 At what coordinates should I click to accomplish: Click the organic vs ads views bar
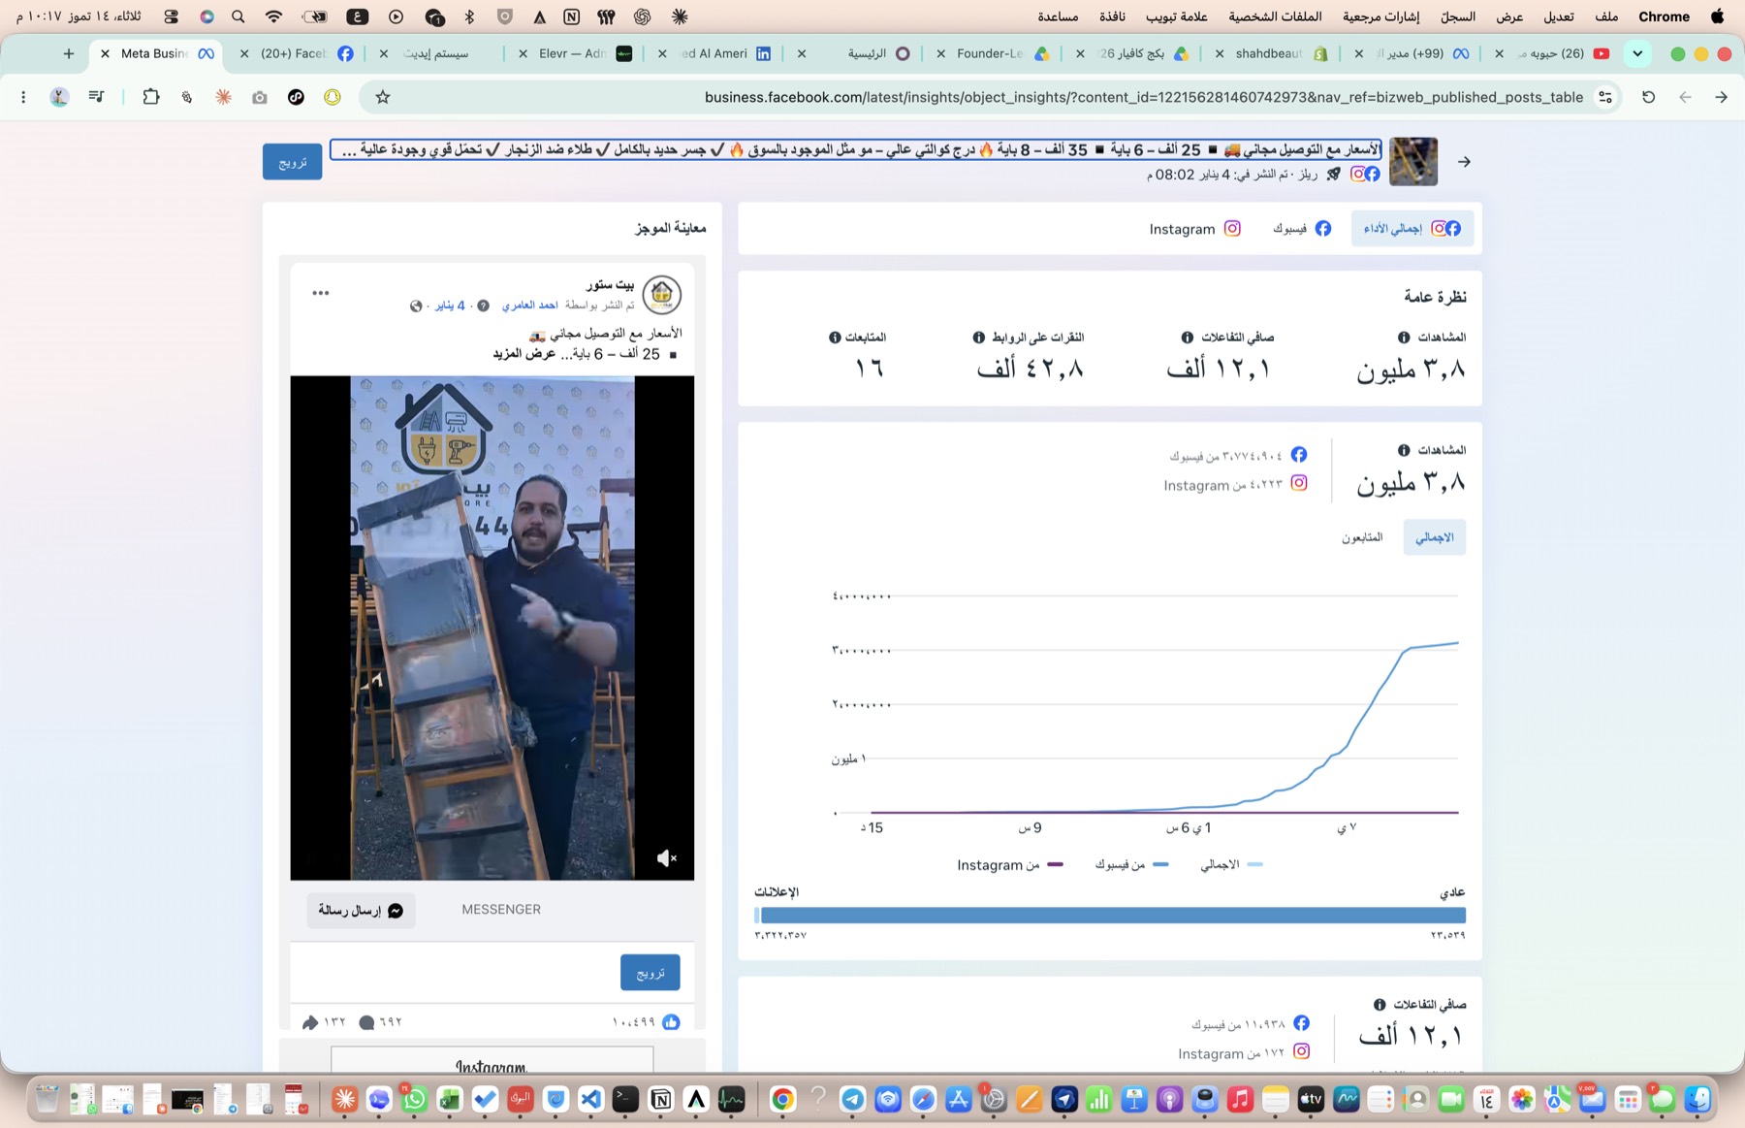pyautogui.click(x=1110, y=916)
